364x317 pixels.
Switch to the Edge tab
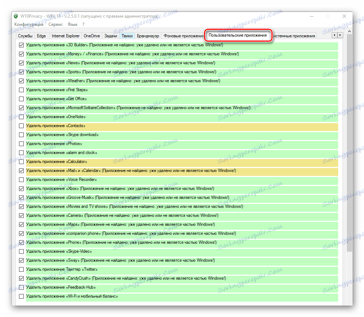[41, 36]
